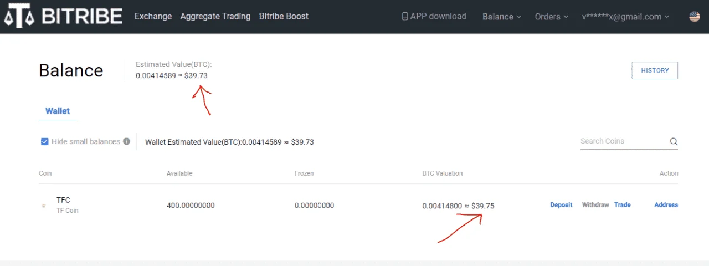Click the Wallet Estimated Value text

tap(229, 142)
